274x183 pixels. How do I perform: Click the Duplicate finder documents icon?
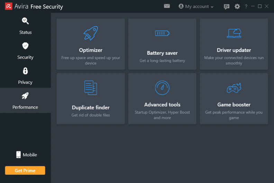pos(91,88)
